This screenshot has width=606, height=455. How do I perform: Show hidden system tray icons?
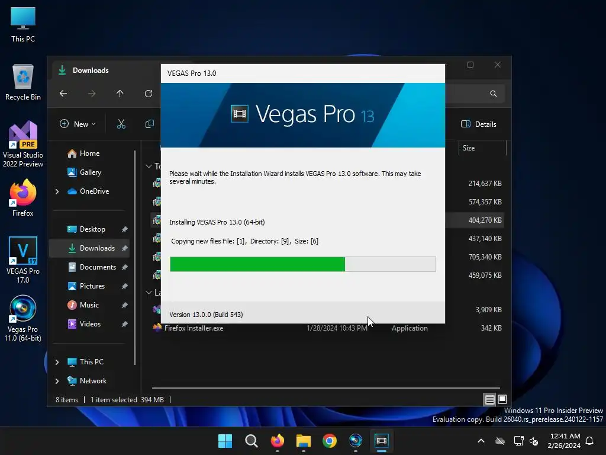[x=481, y=441]
